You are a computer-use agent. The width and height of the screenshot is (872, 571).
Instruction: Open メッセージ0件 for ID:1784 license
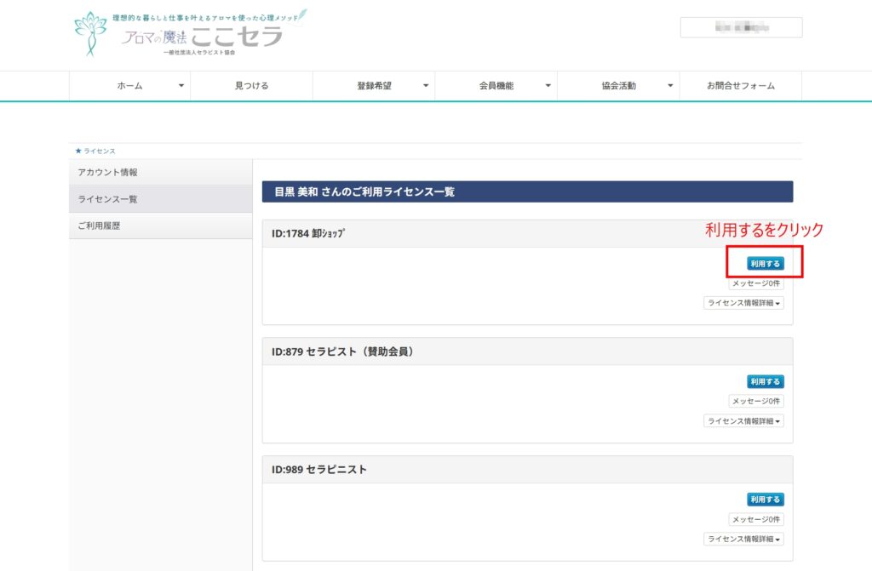click(755, 283)
